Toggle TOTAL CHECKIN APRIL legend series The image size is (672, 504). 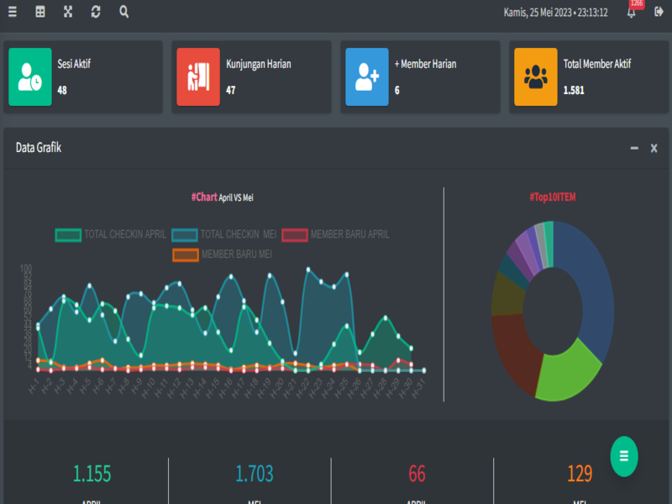click(x=111, y=234)
